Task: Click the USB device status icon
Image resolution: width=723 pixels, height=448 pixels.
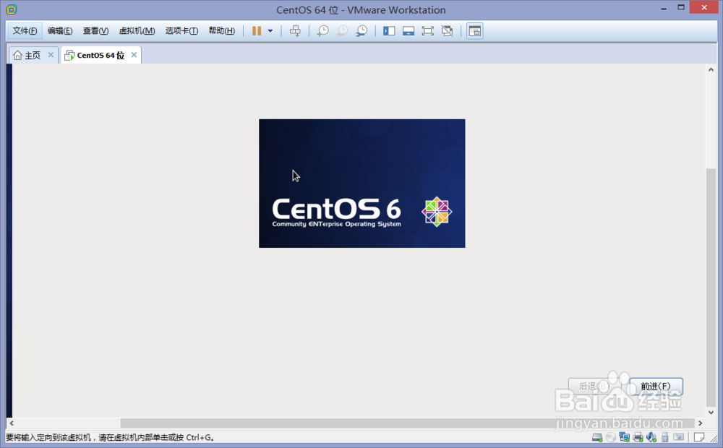Action: (x=665, y=437)
